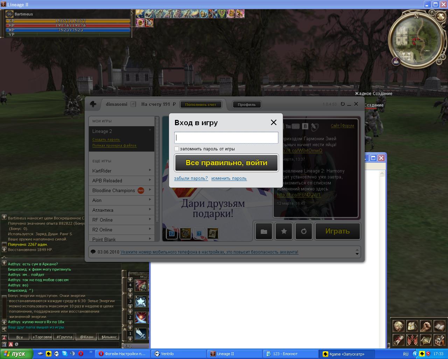Open the fist action menu icon

point(426,326)
